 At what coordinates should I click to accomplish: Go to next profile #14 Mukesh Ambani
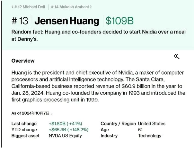point(71,7)
